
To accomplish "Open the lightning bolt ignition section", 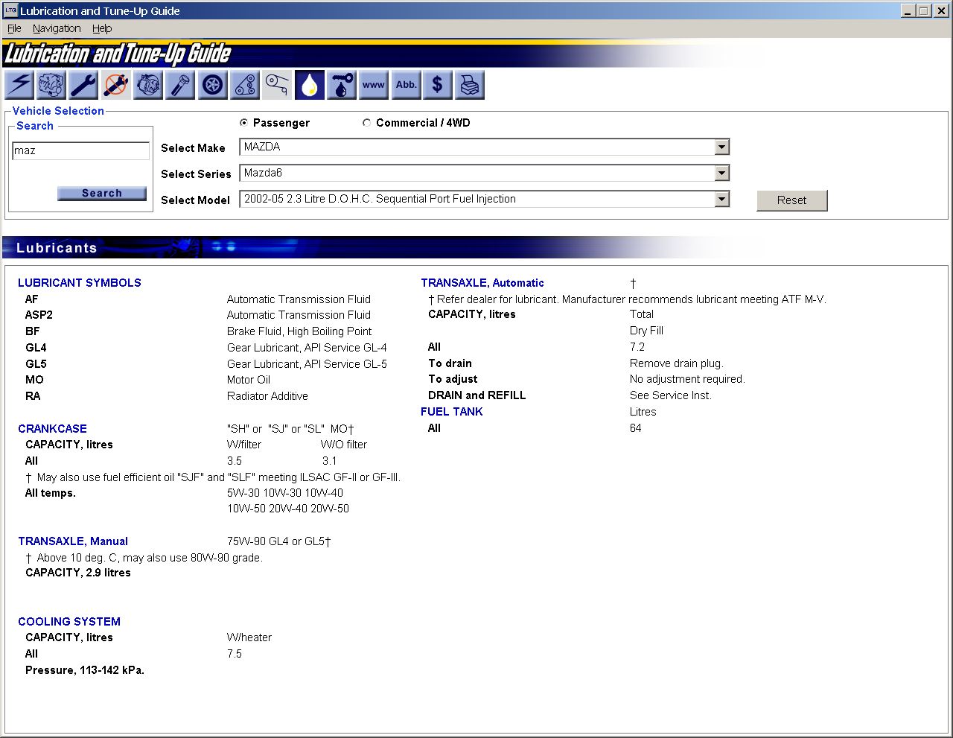I will (x=19, y=85).
